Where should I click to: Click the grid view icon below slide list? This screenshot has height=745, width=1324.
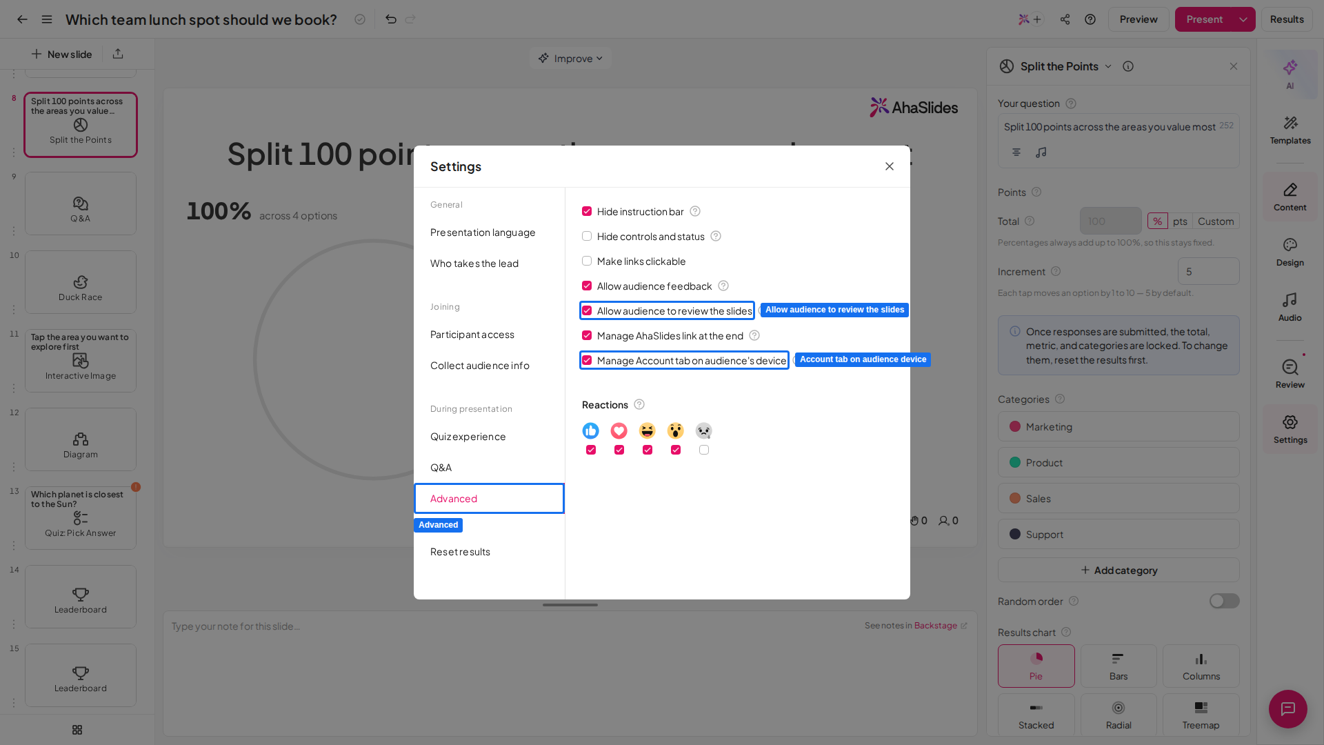click(77, 730)
